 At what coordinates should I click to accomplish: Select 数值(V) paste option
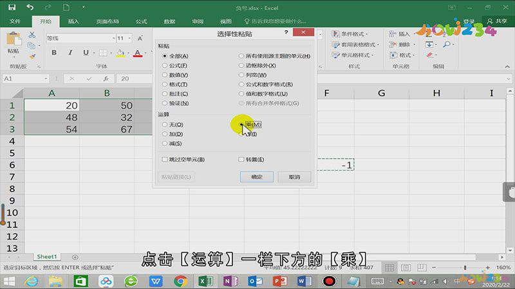175,75
